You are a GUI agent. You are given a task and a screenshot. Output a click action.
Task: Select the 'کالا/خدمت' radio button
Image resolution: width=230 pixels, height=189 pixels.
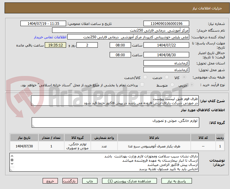(145, 77)
